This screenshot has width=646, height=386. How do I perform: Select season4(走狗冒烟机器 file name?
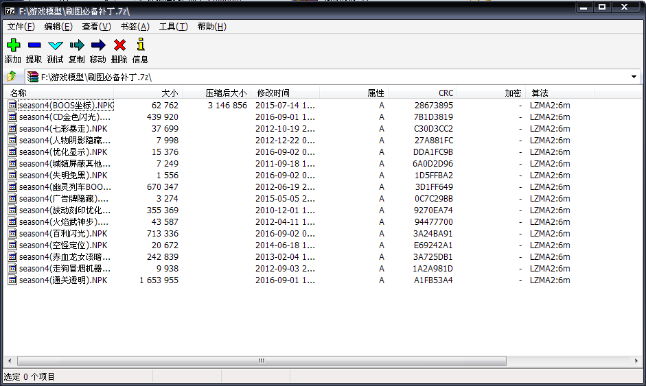[65, 269]
